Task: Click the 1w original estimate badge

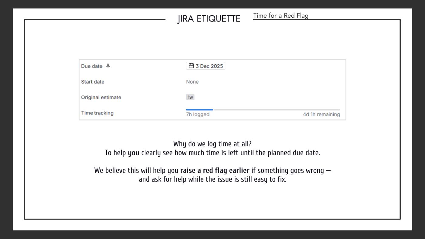Action: click(x=190, y=97)
